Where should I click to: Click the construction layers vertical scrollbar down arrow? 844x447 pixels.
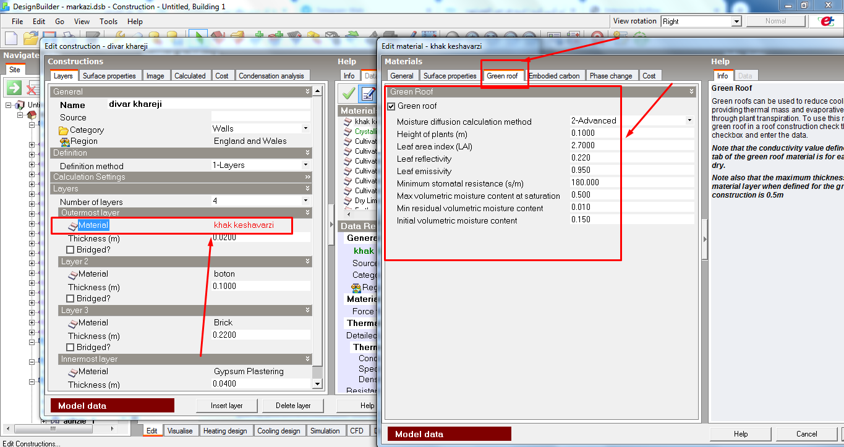317,384
